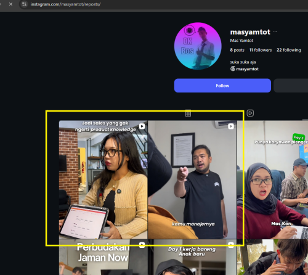308x275 pixels.
Task: Open the posts grid tab icon
Action: tap(188, 113)
